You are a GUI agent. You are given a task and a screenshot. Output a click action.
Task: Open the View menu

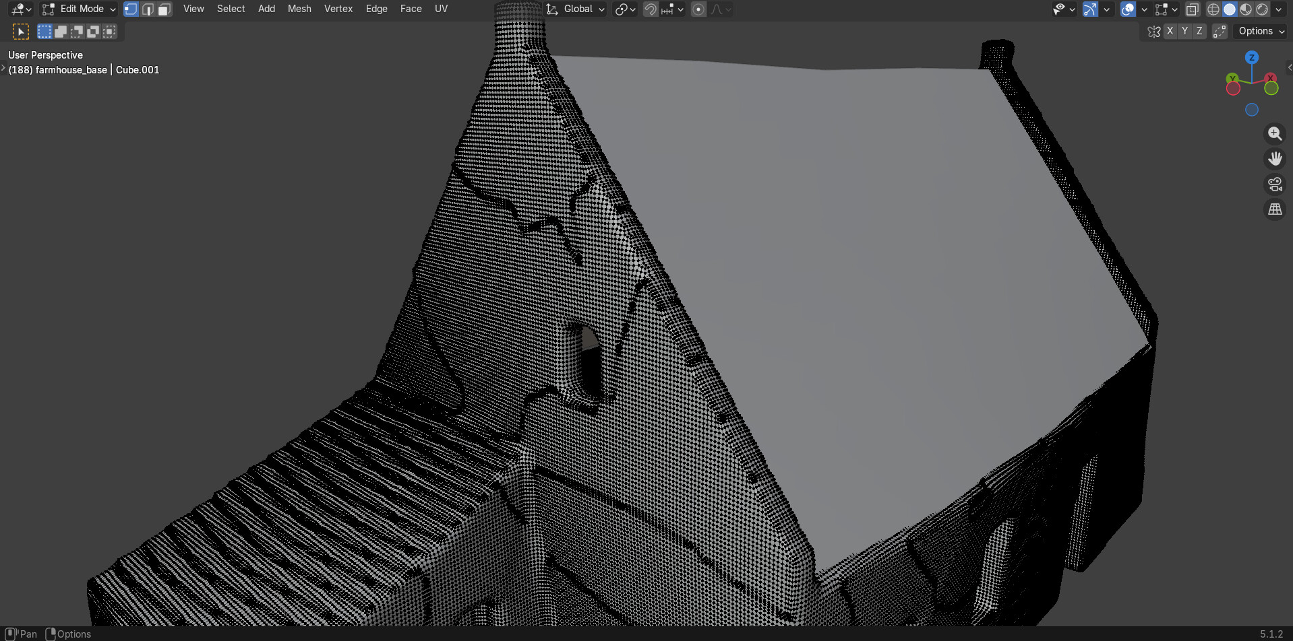click(x=193, y=9)
